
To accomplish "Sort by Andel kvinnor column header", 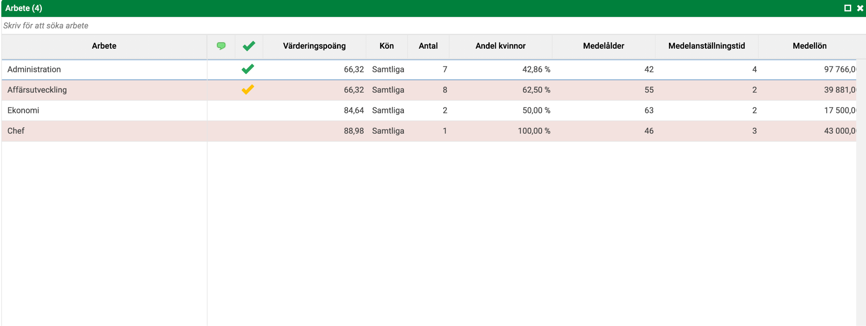I will tap(500, 46).
